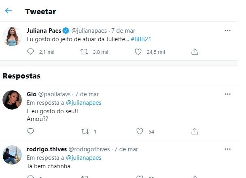Share Juliana Paes's tweet
Screen dimensions: 246x178
(x=195, y=52)
